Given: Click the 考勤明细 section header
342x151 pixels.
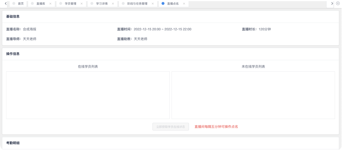Looking at the screenshot, I should point(13,143).
